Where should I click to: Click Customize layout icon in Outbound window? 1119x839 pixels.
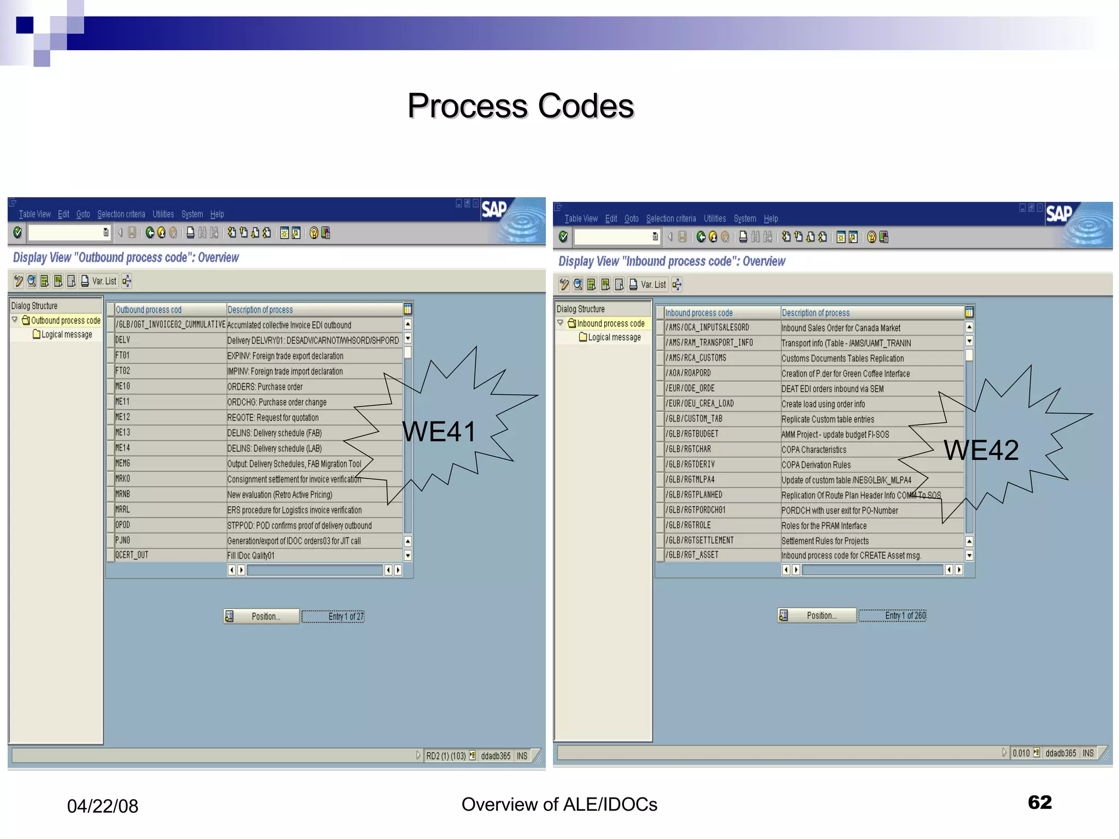(x=326, y=233)
